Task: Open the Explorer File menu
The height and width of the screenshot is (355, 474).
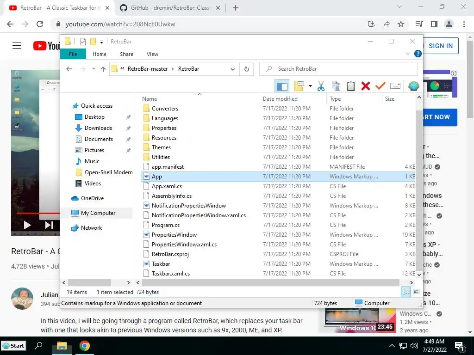Action: point(73,54)
